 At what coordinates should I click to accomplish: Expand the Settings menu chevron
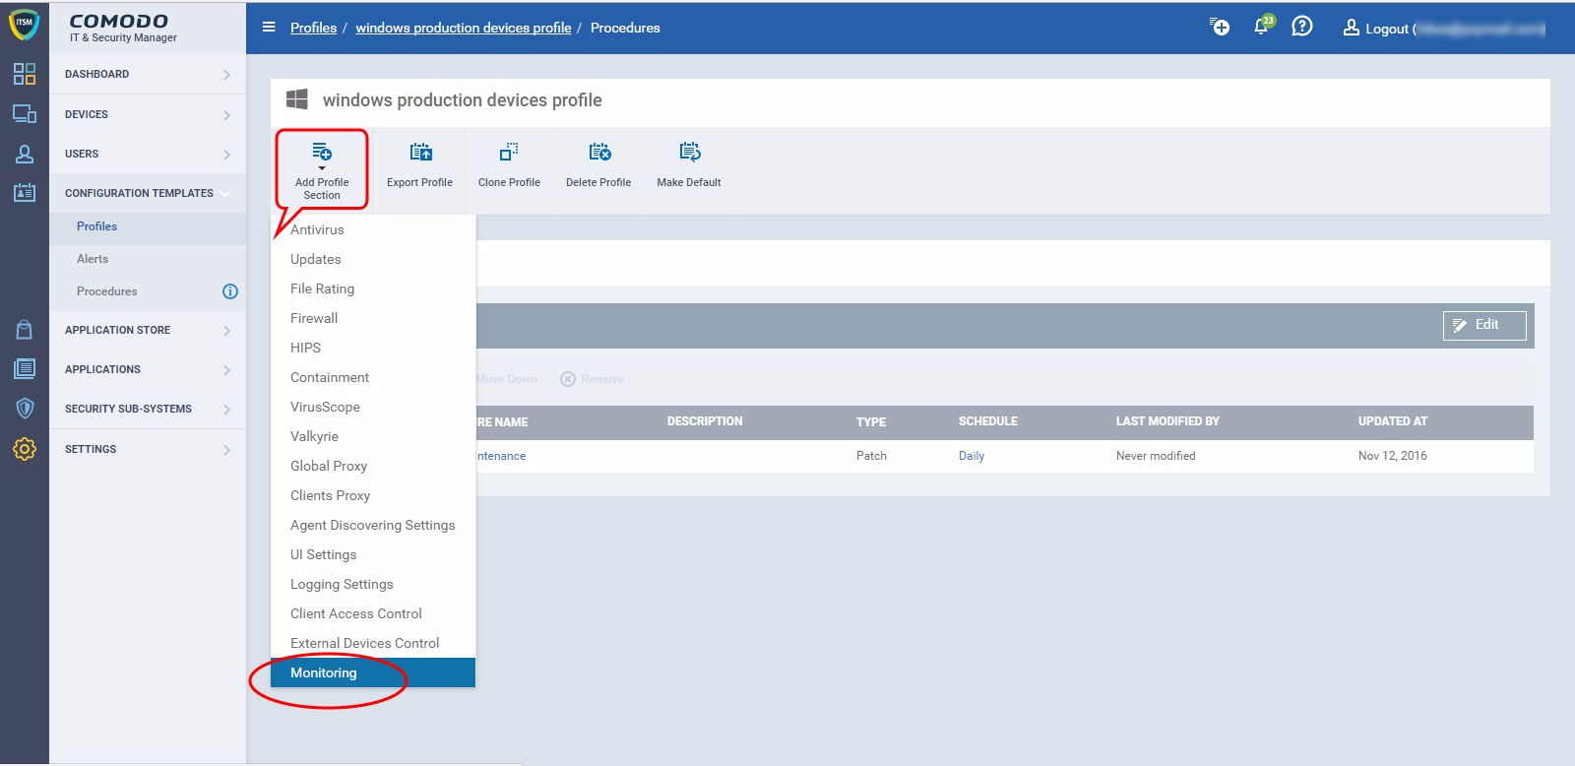(227, 450)
